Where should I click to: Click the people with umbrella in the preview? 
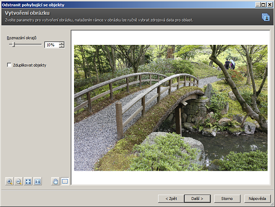click(230, 64)
